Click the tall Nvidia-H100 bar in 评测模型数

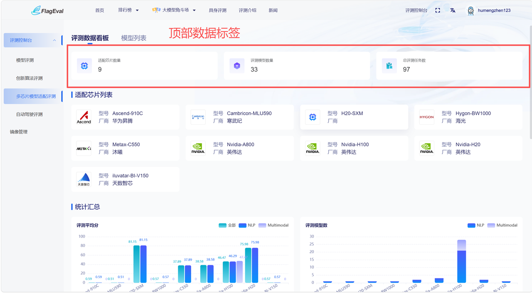pos(461,261)
